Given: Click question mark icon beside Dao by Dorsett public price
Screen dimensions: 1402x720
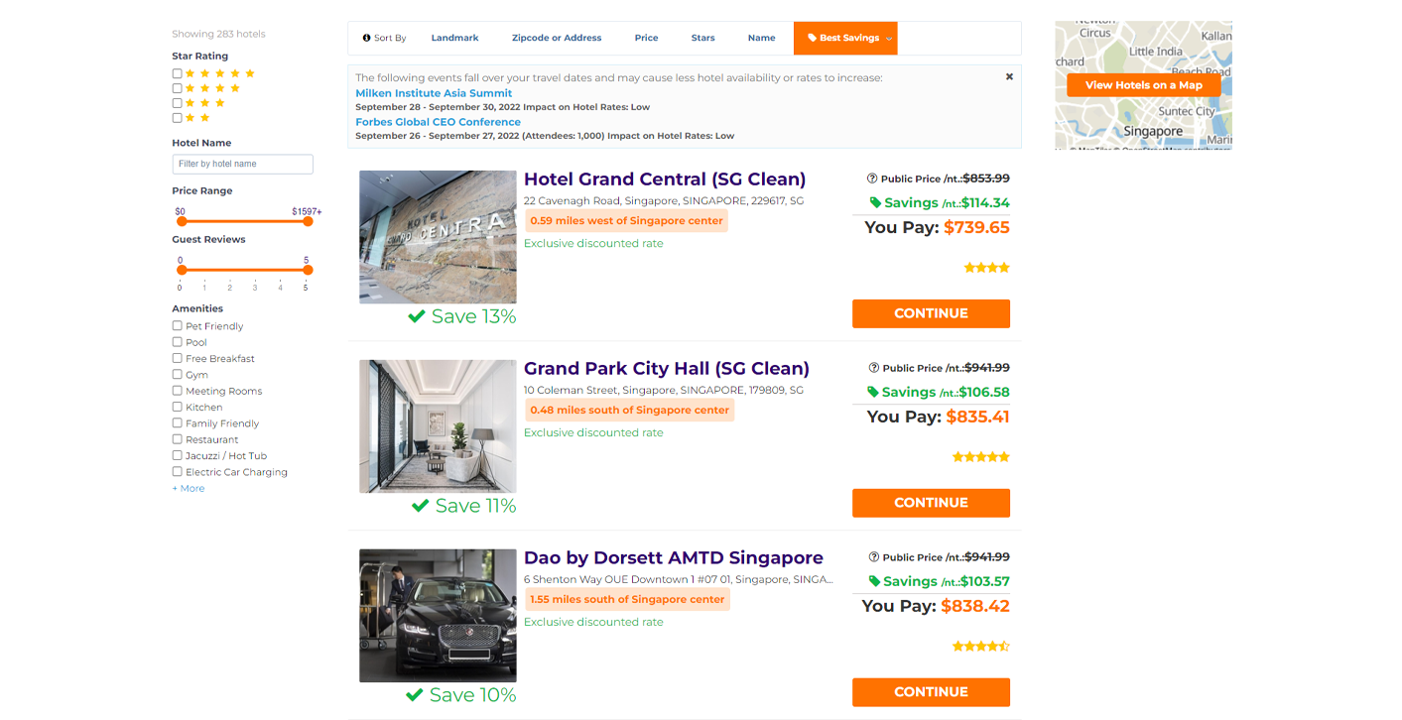Looking at the screenshot, I should click(874, 557).
